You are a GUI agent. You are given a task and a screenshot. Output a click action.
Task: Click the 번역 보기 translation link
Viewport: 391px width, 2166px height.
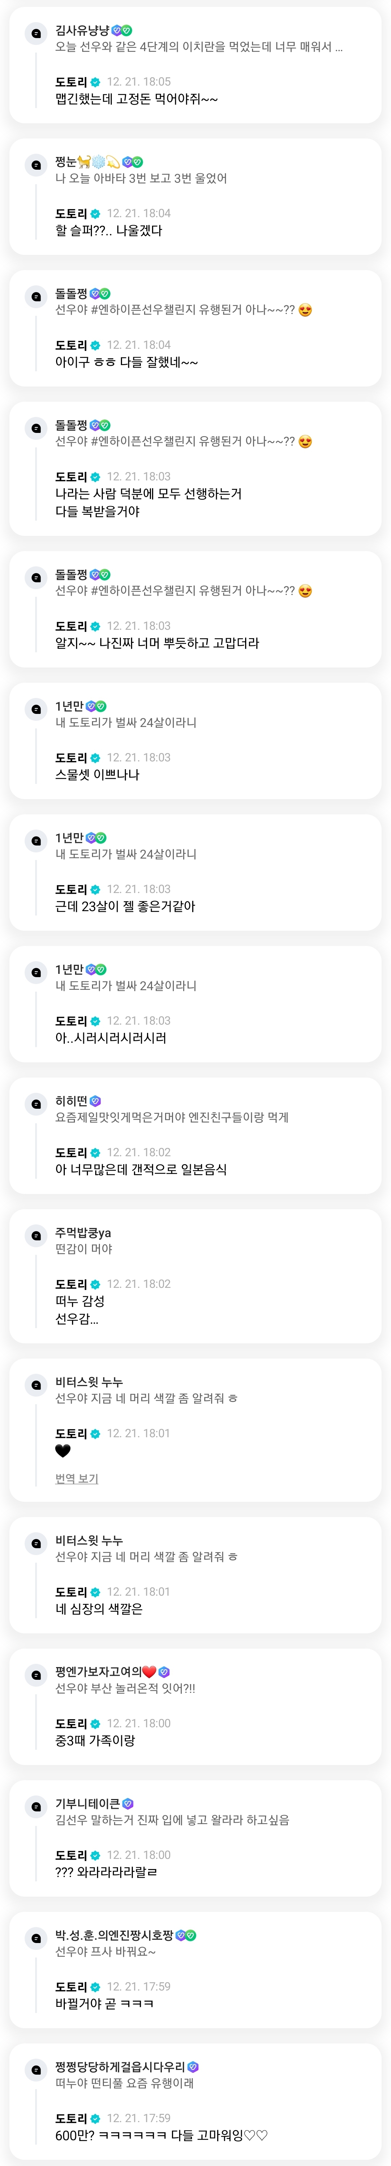click(76, 1478)
